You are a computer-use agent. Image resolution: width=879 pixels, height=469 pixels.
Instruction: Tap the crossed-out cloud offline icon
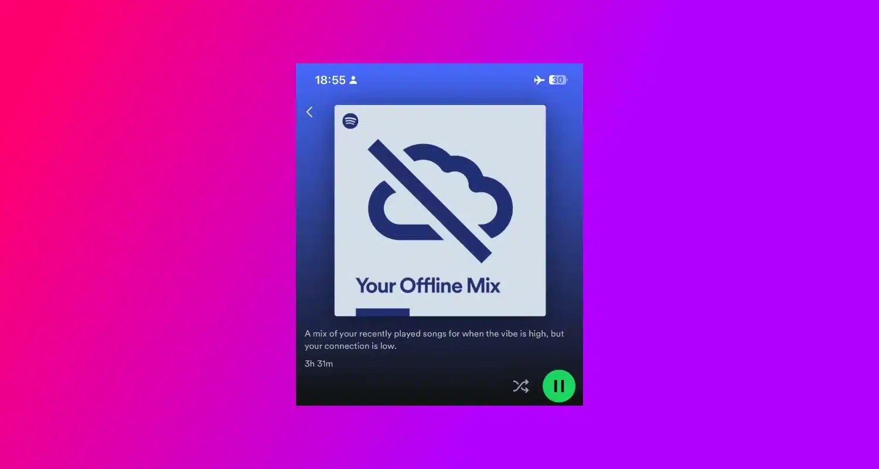tap(439, 202)
